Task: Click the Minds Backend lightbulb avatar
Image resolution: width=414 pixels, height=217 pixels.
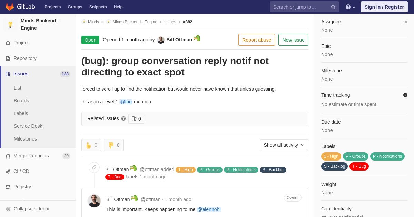Action: pyautogui.click(x=10, y=24)
